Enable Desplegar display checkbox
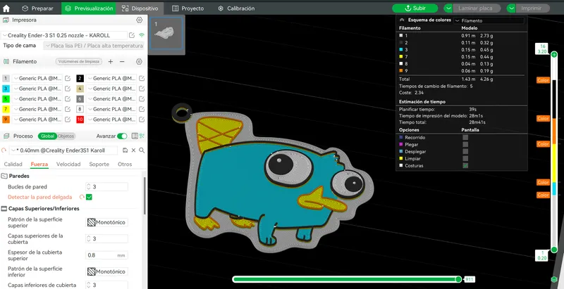The width and height of the screenshot is (564, 289). [x=465, y=151]
